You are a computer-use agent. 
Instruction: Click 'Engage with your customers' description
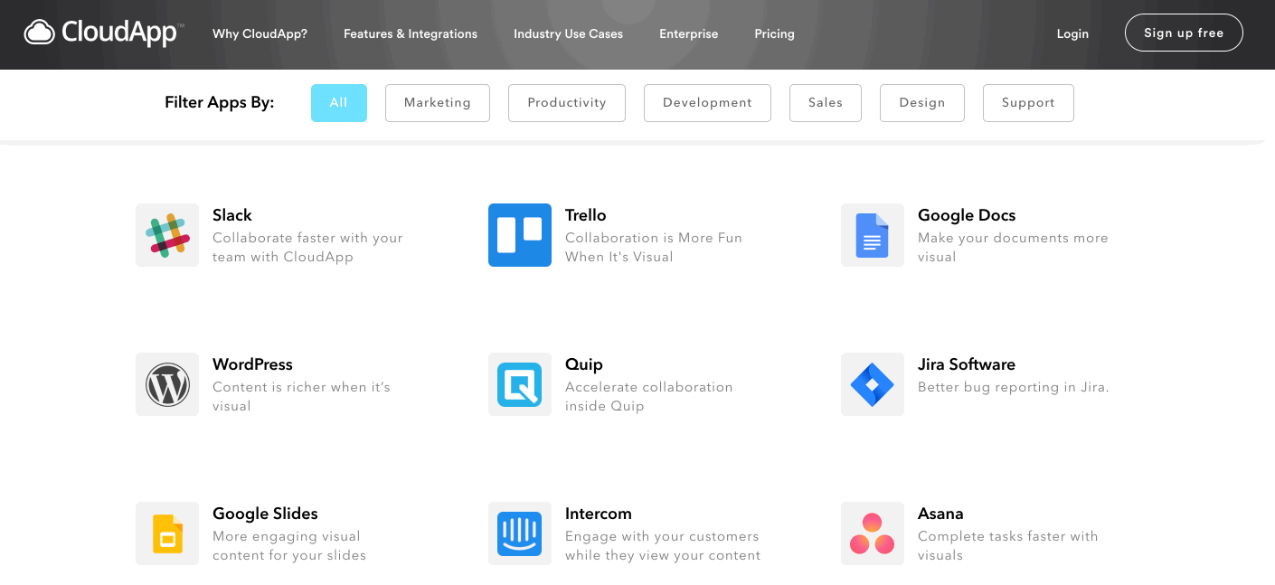point(663,546)
